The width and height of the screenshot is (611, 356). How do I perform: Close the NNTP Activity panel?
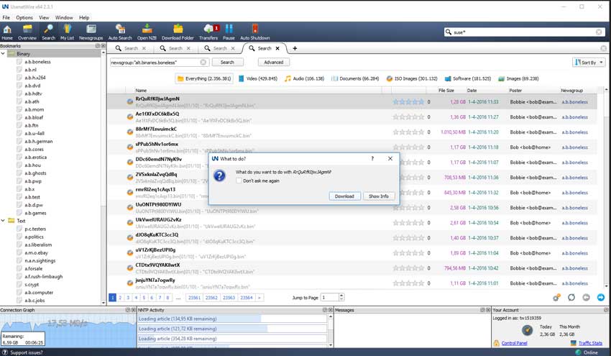pos(331,309)
